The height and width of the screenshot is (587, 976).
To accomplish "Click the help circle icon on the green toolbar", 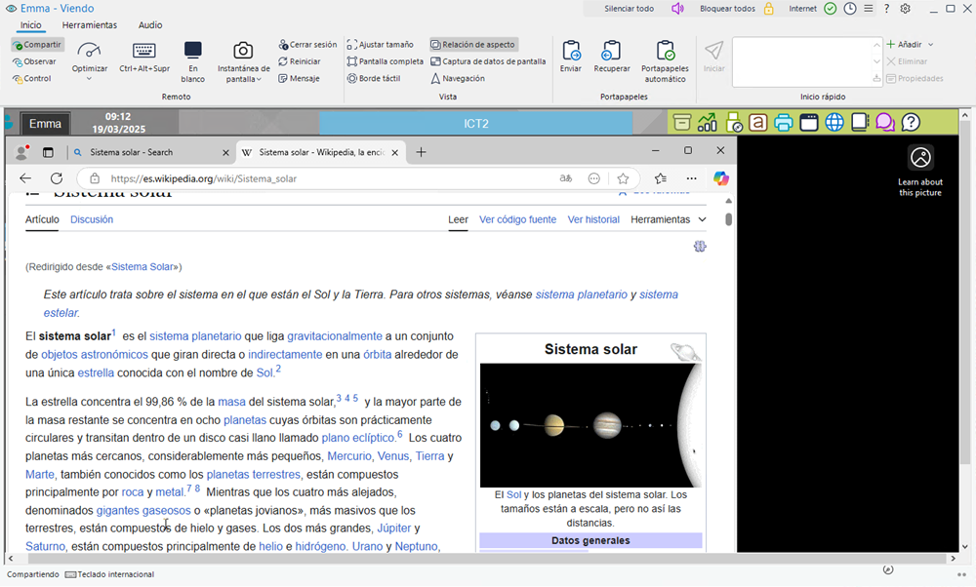I will point(911,123).
